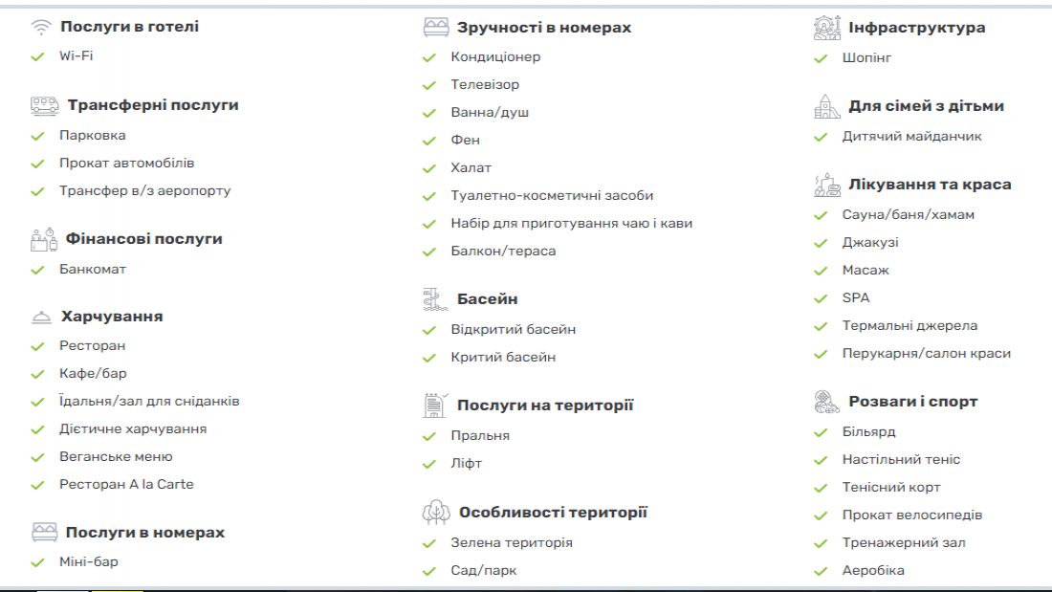Click the serving dish icon for Харчування
Viewport: 1052px width, 592px height.
(41, 317)
